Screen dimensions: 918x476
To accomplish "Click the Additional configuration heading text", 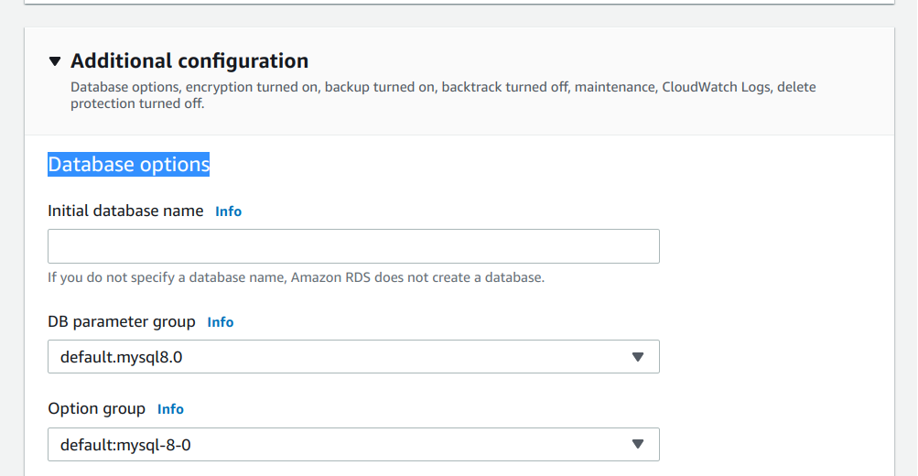I will click(189, 61).
